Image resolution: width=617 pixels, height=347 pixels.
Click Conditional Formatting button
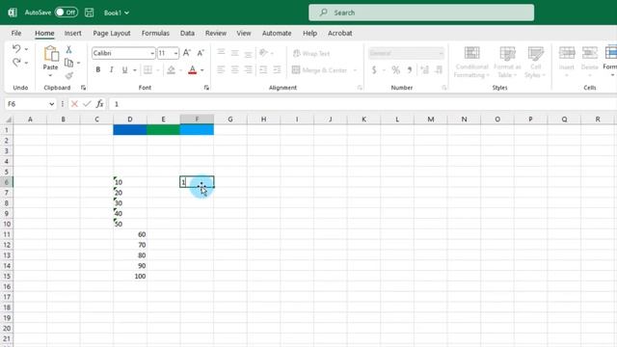(x=471, y=62)
